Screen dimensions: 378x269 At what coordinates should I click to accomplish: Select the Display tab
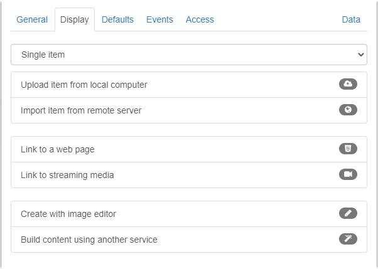(x=75, y=19)
